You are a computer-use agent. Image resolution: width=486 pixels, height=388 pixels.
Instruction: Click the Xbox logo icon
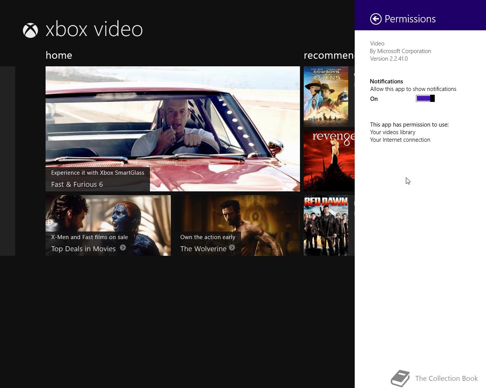pos(30,30)
